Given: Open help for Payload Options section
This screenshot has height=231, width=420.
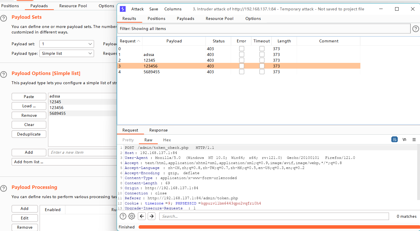Looking at the screenshot, I should [3, 75].
